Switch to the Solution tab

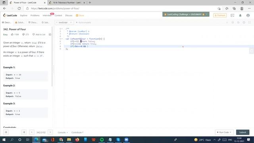20,22
